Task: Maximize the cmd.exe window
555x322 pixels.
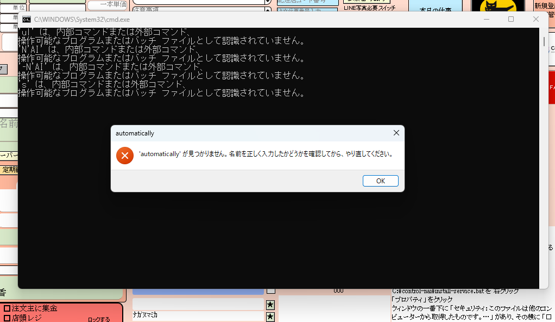Action: pos(511,19)
